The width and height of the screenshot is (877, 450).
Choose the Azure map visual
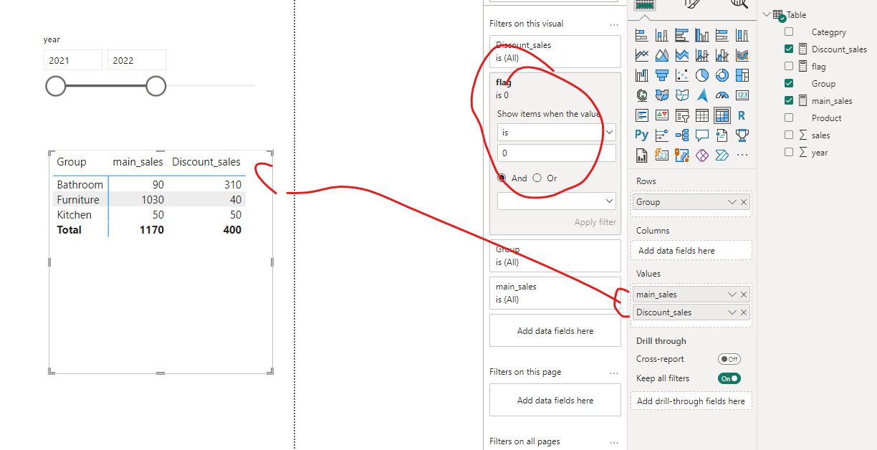pyautogui.click(x=702, y=95)
